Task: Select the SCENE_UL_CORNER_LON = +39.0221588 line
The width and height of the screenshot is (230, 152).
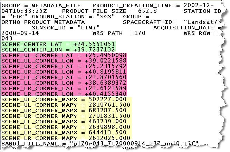Action: pos(64,61)
